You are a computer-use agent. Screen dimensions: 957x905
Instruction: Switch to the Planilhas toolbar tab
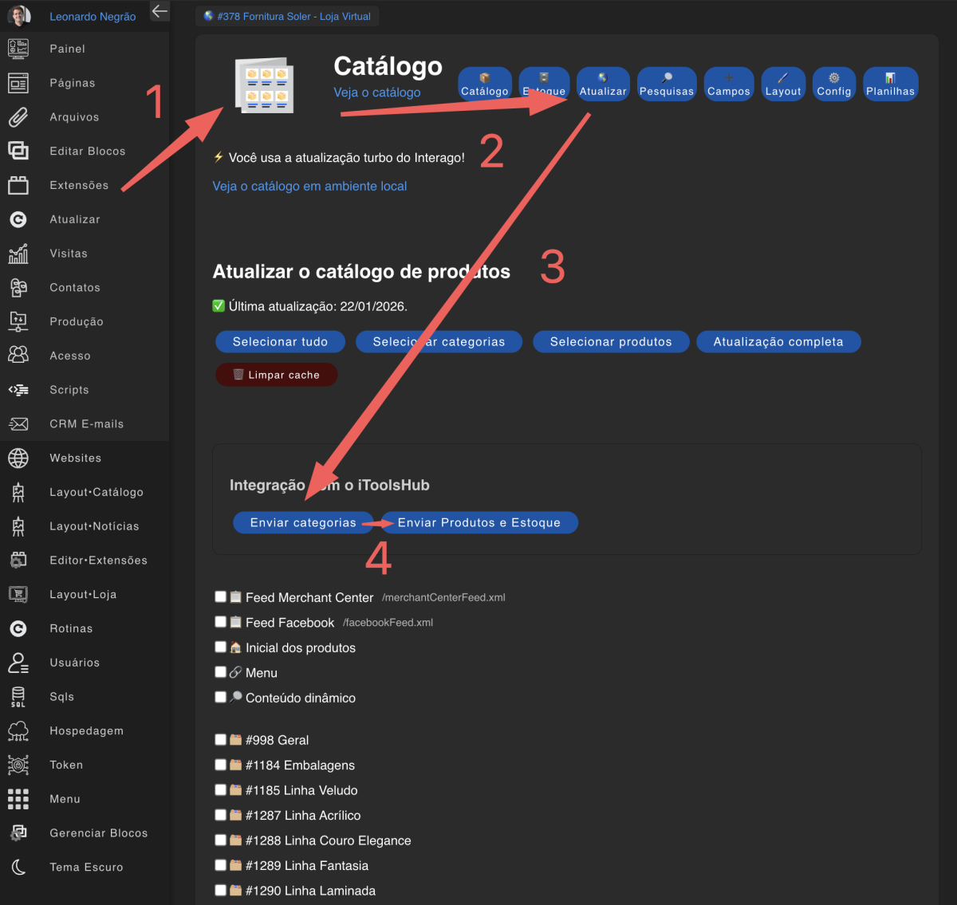tap(890, 84)
